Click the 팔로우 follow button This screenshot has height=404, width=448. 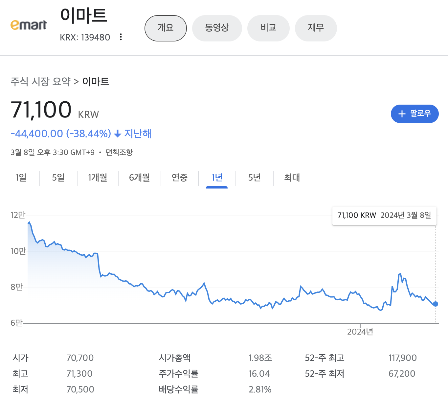coord(414,114)
